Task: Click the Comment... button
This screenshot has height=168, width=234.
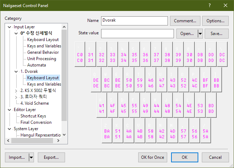Action: [x=185, y=21]
